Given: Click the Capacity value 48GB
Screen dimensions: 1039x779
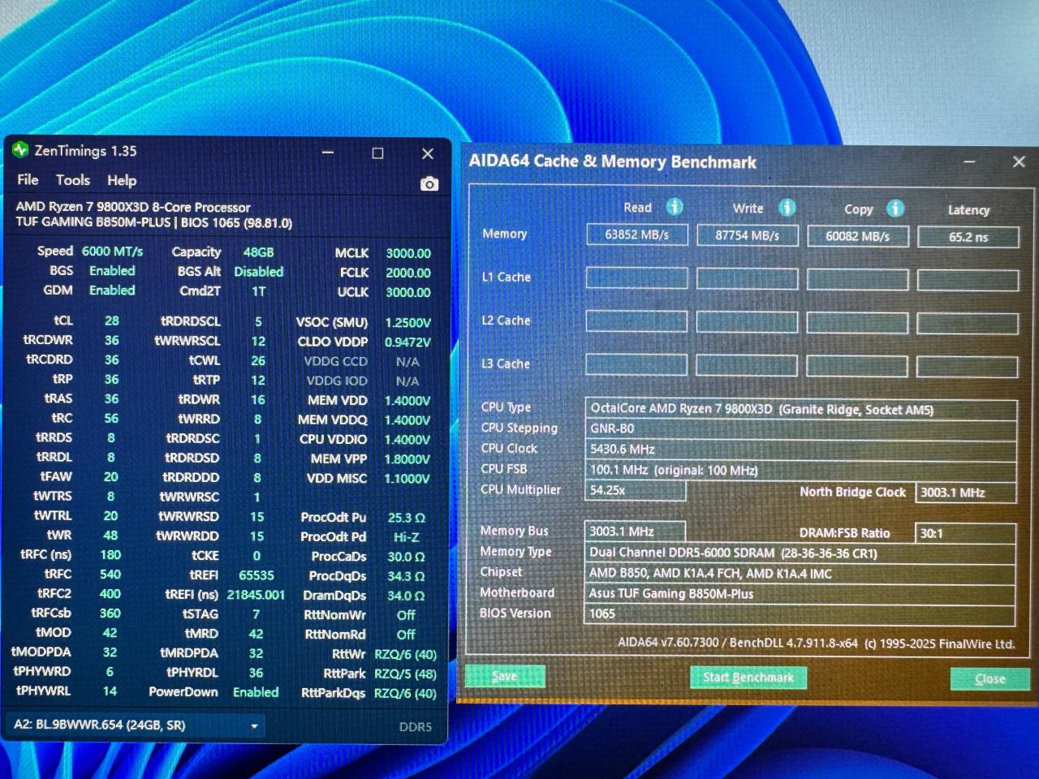Looking at the screenshot, I should click(258, 252).
